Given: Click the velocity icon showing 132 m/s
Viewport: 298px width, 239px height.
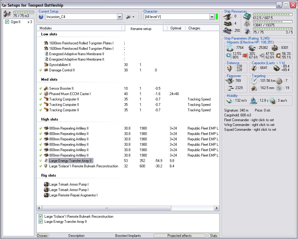Looking at the screenshot, I should point(229,101).
